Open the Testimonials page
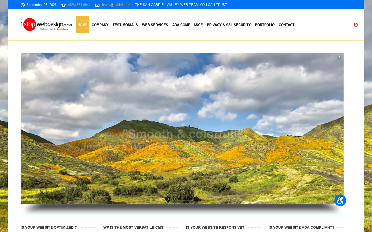 (x=125, y=25)
